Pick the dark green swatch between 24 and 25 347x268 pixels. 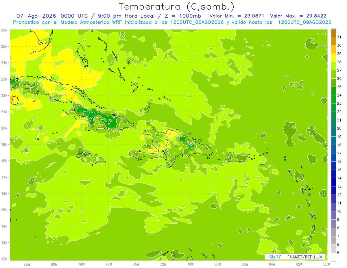[333, 91]
